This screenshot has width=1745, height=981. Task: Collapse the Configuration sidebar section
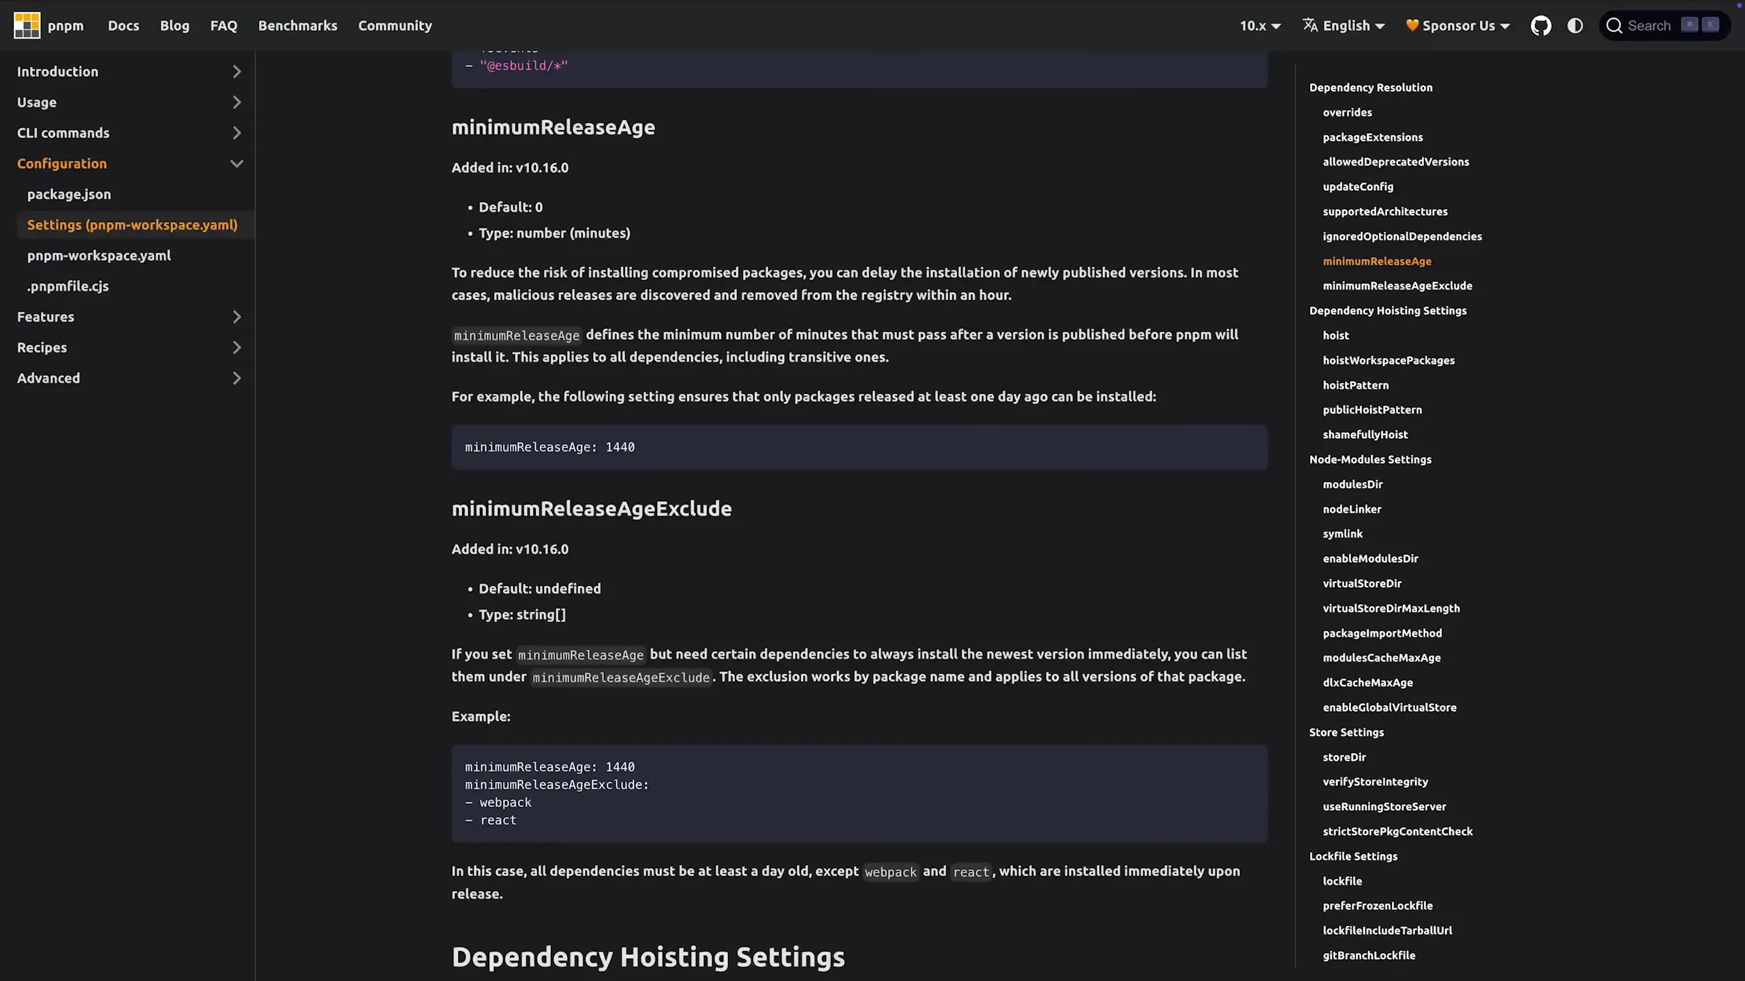point(236,163)
